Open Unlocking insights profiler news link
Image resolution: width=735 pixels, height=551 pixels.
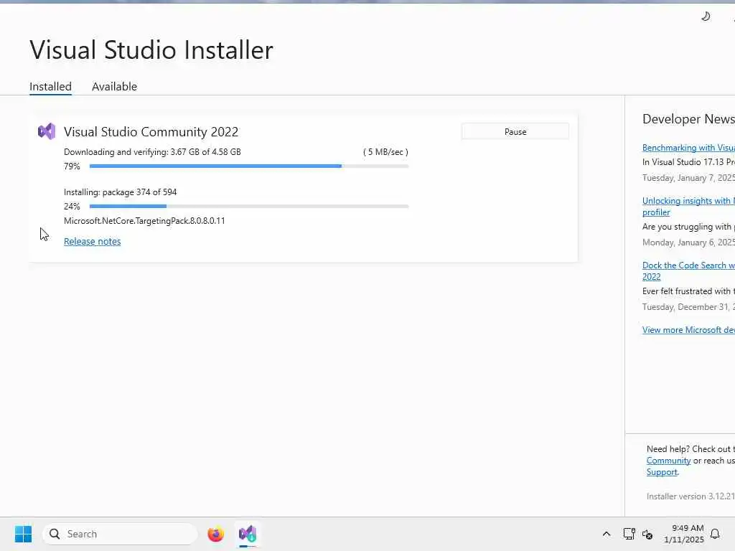pyautogui.click(x=688, y=206)
